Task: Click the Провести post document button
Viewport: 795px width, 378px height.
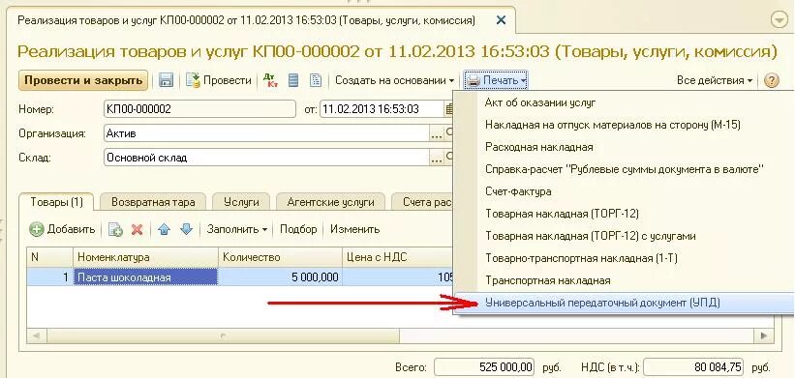Action: [219, 80]
